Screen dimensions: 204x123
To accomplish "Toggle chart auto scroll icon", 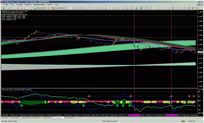I will tap(127, 8).
